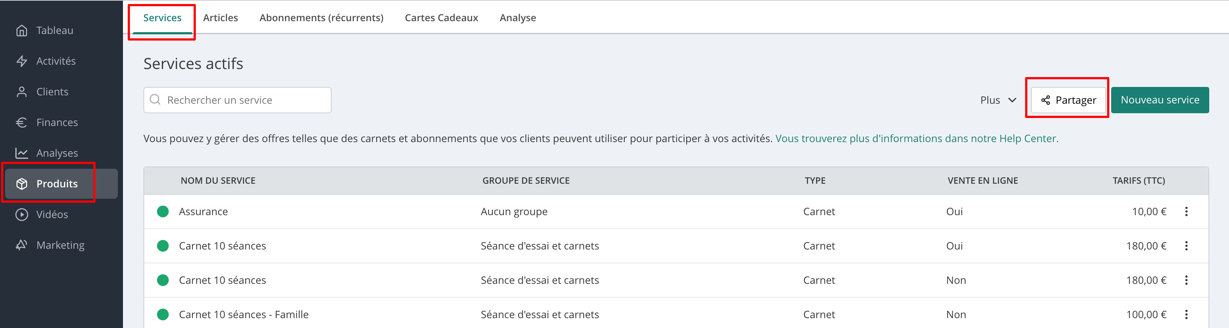Click the Activités lightning bolt icon

(x=22, y=61)
